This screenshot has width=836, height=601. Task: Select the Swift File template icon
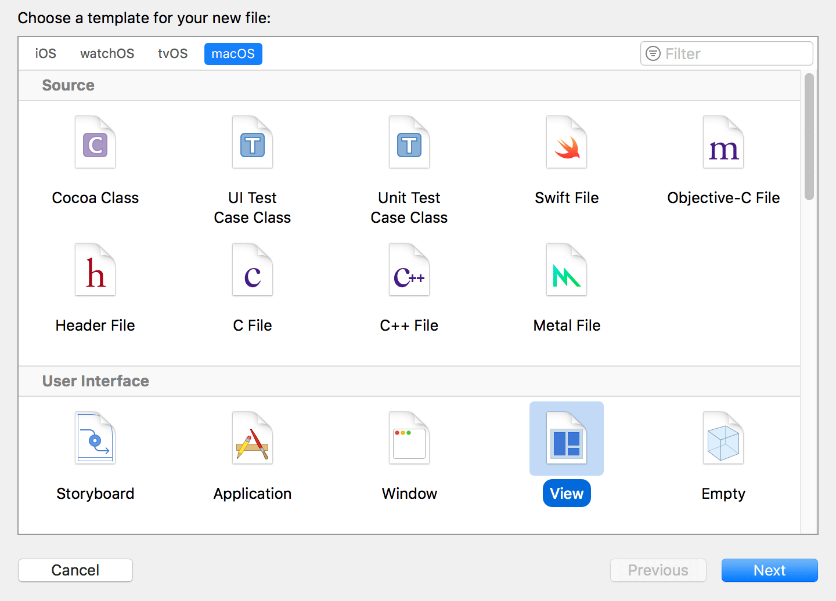(567, 143)
